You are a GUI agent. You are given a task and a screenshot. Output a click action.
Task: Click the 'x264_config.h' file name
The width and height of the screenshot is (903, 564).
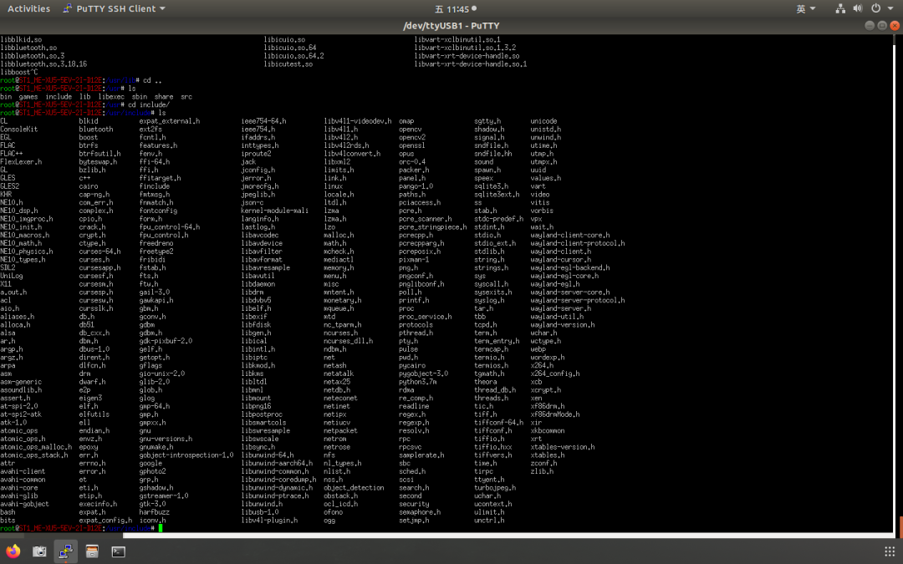point(554,373)
